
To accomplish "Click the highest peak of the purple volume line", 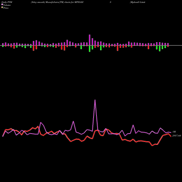I will click(x=95, y=100).
